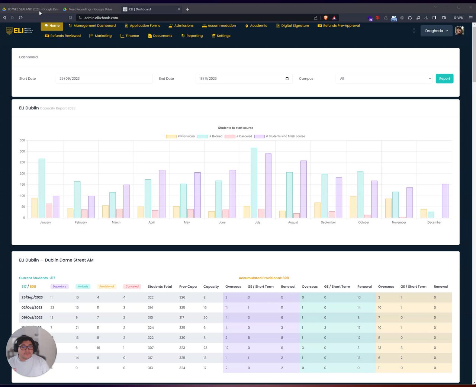
Task: Click the VPN button in the toolbar
Action: click(459, 17)
